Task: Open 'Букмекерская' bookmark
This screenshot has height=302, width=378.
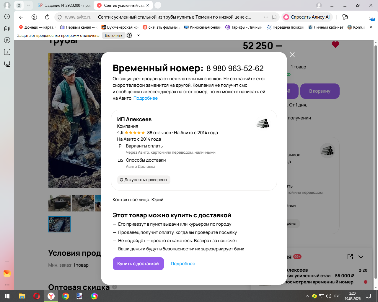Action: tap(120, 27)
